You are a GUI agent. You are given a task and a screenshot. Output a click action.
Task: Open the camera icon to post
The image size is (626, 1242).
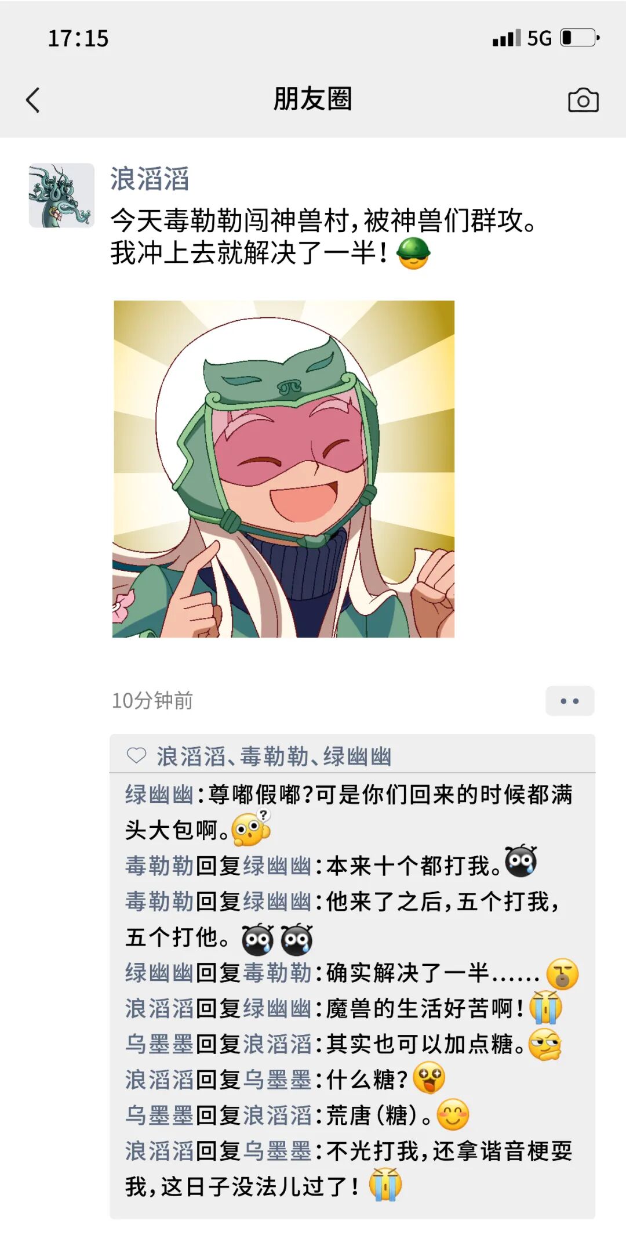click(x=583, y=100)
